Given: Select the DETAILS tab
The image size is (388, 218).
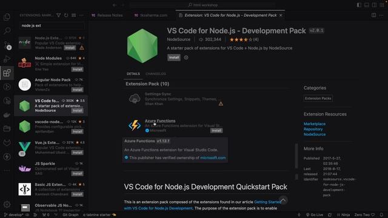Looking at the screenshot, I should (133, 74).
